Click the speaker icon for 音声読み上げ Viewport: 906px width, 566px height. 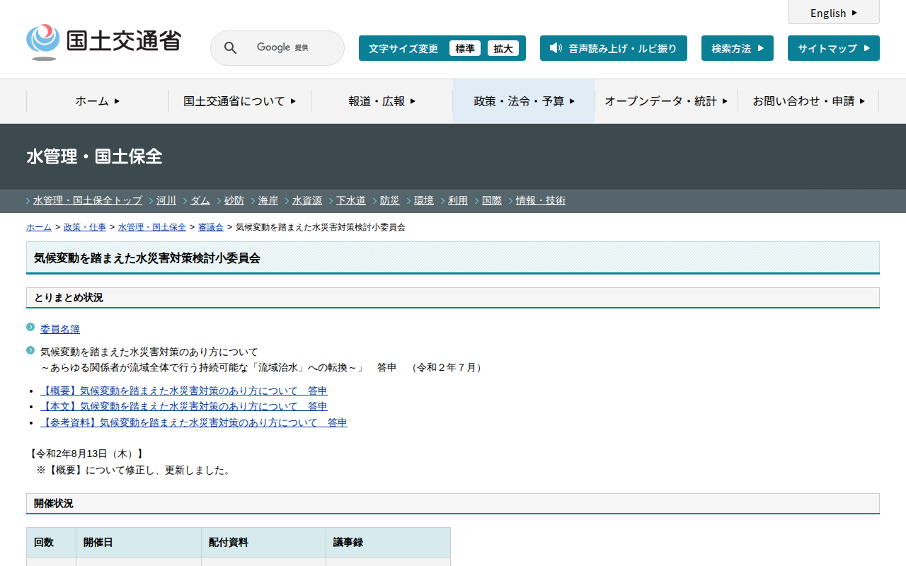tap(556, 48)
